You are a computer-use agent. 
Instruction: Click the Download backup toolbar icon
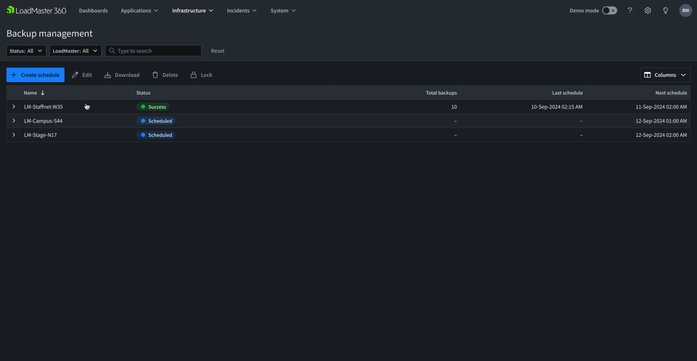click(108, 75)
